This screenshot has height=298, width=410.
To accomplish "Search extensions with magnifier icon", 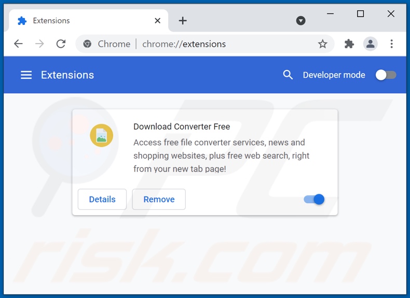I will pyautogui.click(x=288, y=75).
